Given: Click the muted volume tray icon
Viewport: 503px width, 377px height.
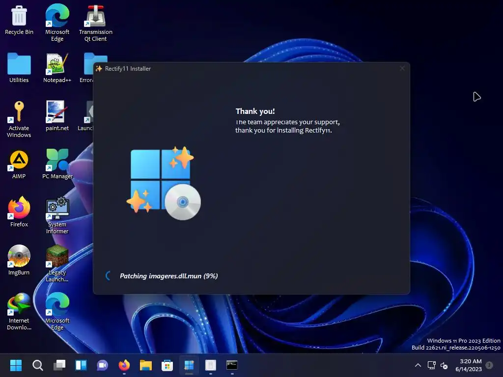Looking at the screenshot, I should coord(444,365).
